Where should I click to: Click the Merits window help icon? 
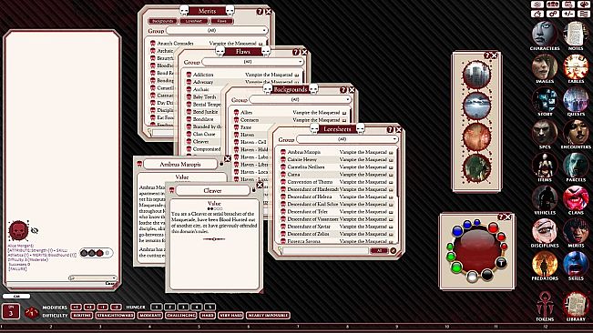click(x=260, y=12)
